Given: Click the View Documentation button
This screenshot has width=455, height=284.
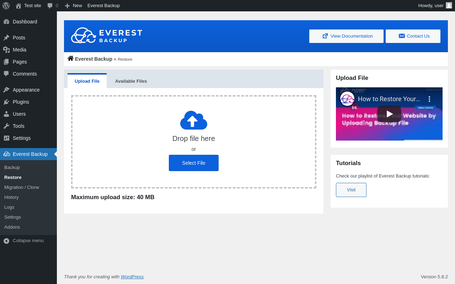Looking at the screenshot, I should click(x=346, y=36).
